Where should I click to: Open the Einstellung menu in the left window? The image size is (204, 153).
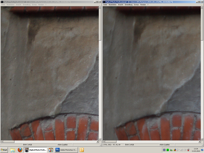[27, 5]
